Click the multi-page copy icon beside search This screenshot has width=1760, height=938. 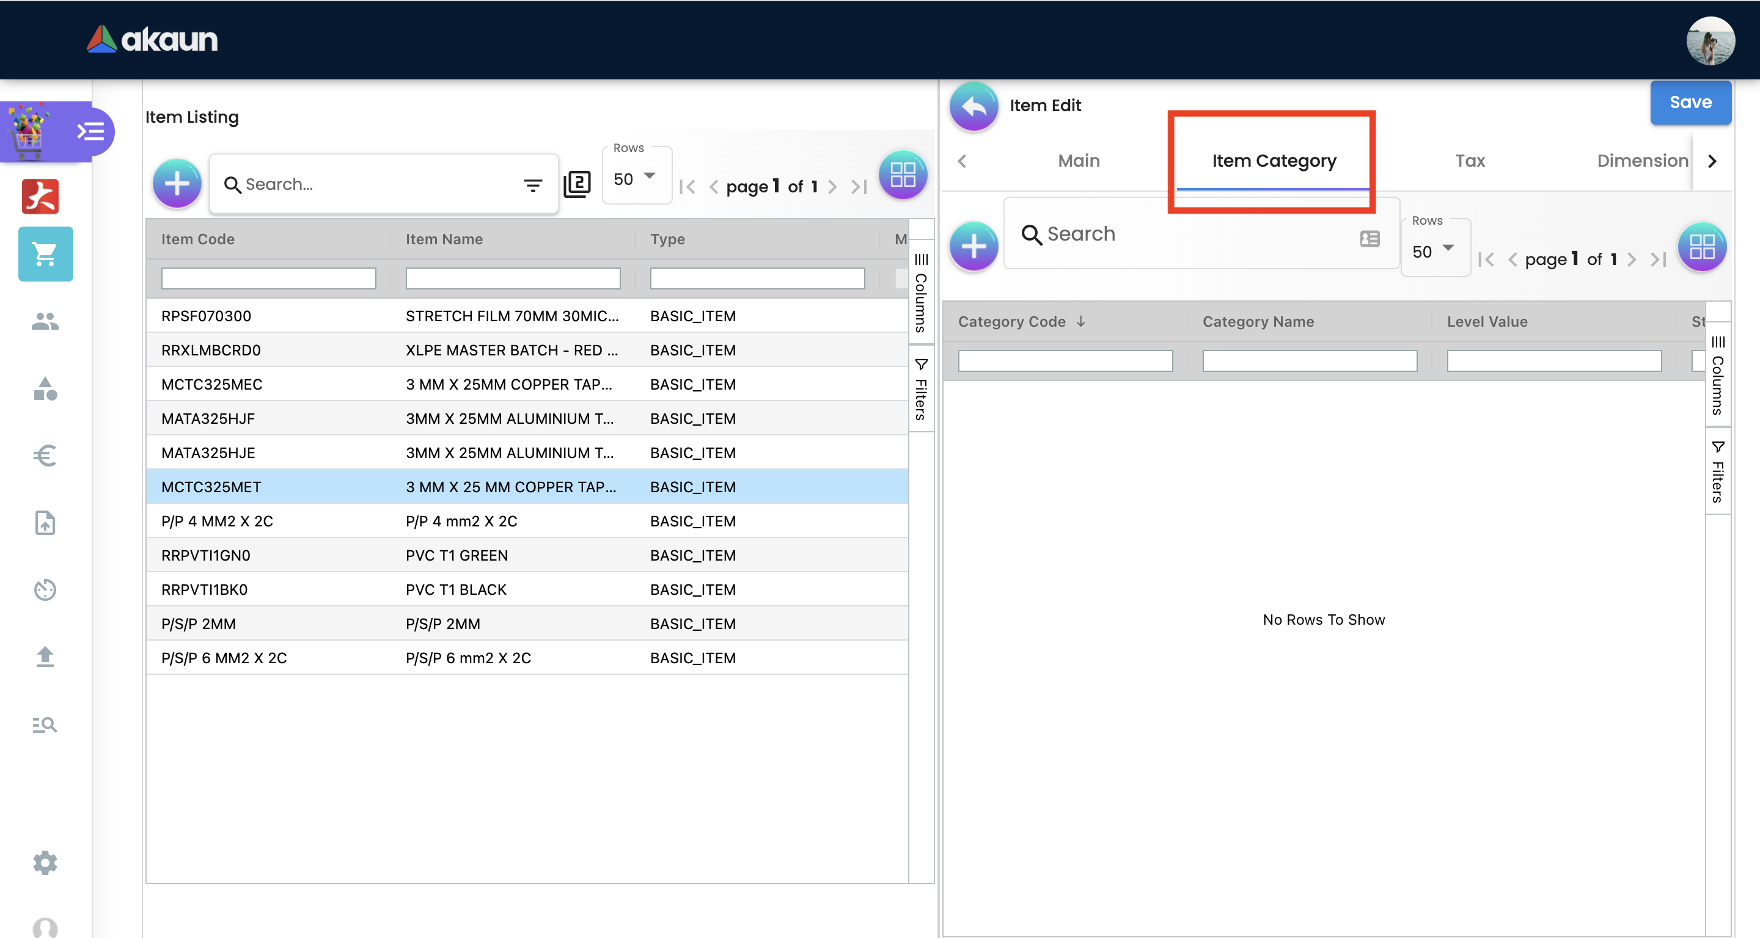tap(577, 184)
